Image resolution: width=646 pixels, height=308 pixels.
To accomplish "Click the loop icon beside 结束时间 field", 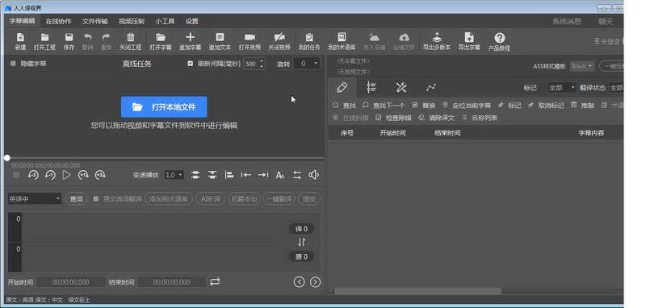I will coord(215,281).
